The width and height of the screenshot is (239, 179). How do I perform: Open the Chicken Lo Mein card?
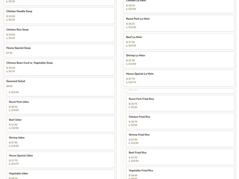tap(179, 6)
